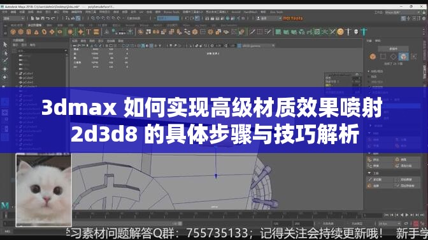Image resolution: width=428 pixels, height=240 pixels.
Task: Open the Zen Tools menu
Action: pos(276,12)
